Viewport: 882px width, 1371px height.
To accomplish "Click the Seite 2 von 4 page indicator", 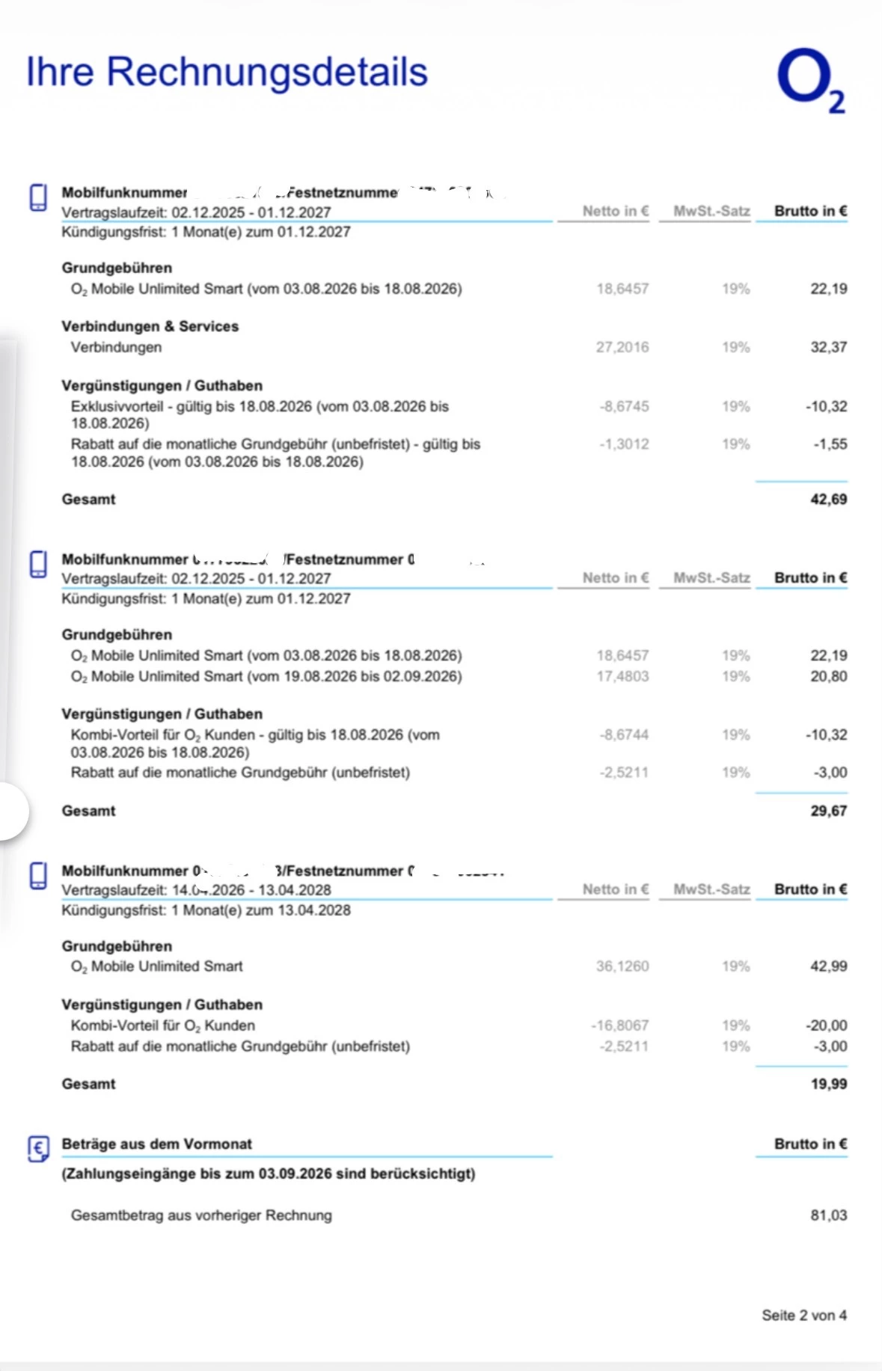I will click(x=804, y=1315).
